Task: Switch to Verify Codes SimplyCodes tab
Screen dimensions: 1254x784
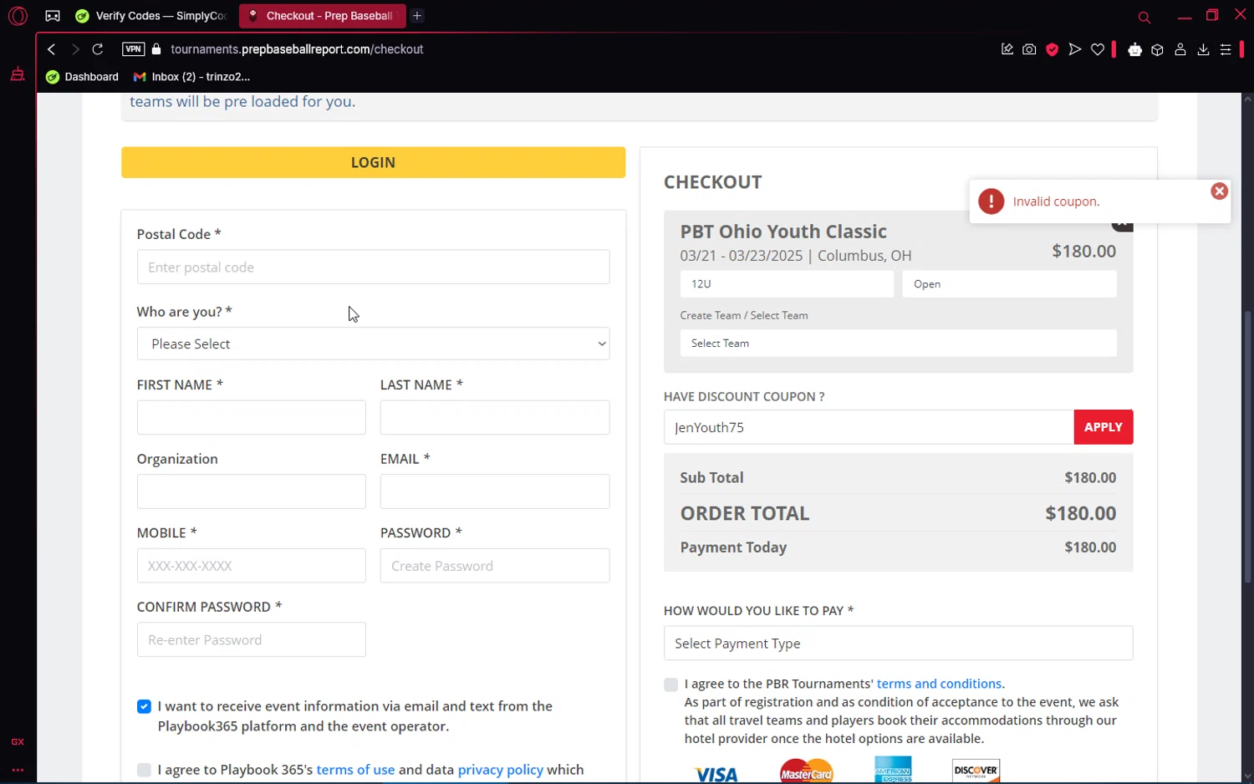Action: 151,16
